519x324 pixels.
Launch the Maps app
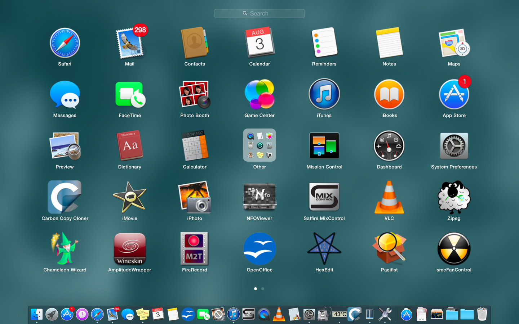coord(454,43)
